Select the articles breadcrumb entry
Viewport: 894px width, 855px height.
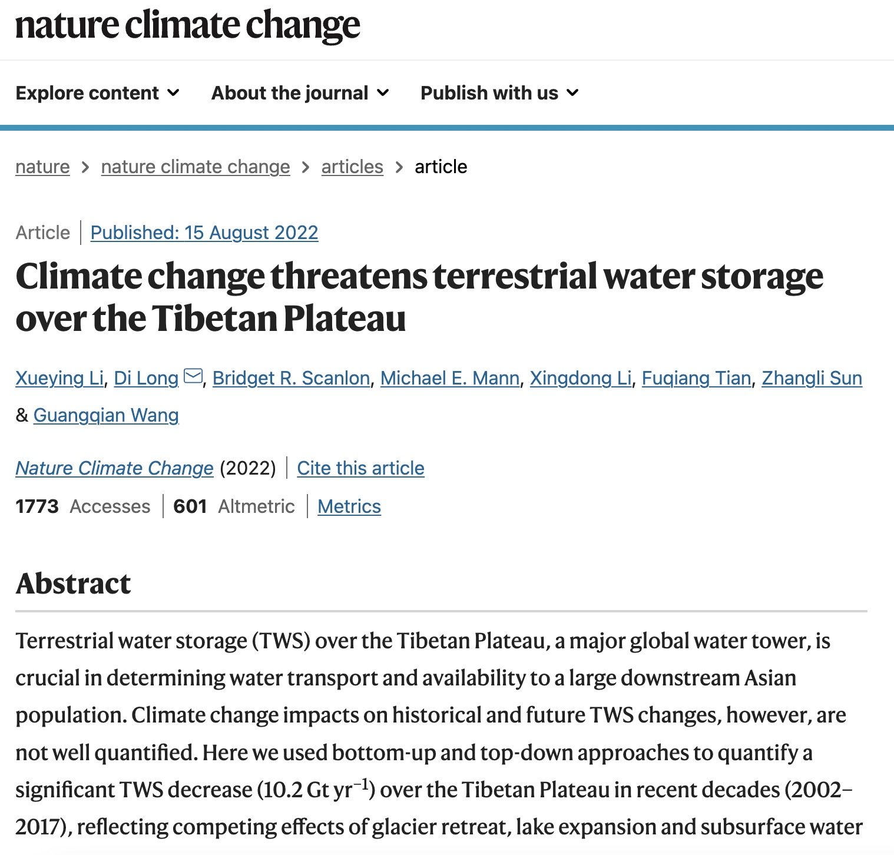click(x=352, y=167)
